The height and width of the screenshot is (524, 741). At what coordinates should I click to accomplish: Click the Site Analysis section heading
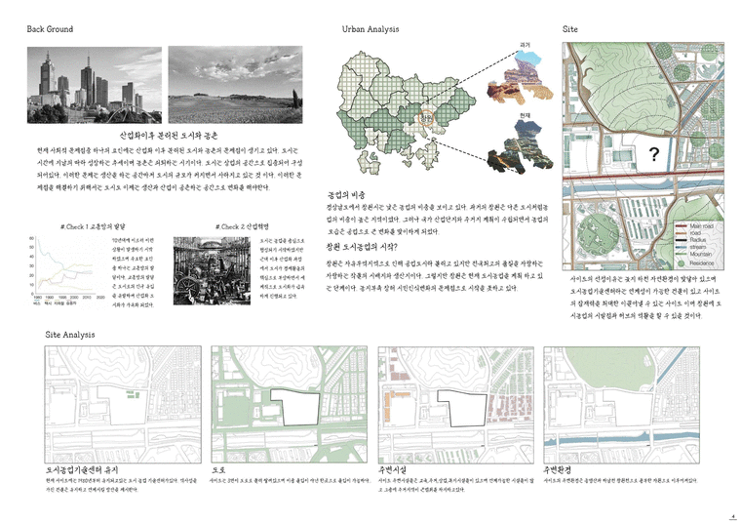click(70, 335)
